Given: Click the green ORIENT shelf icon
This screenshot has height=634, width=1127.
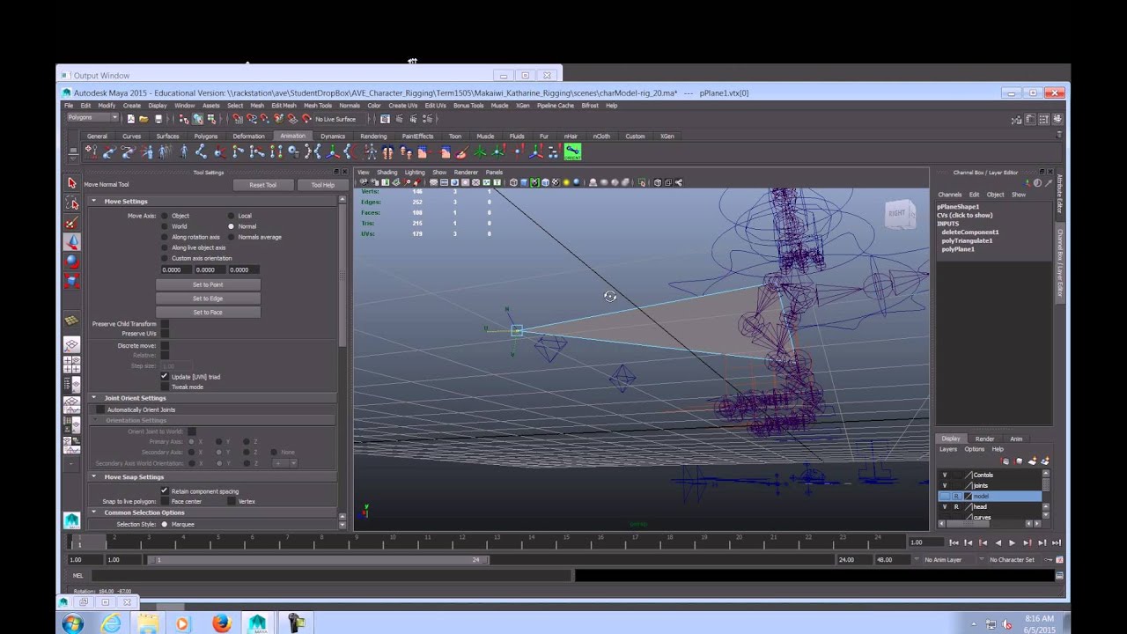Looking at the screenshot, I should [x=573, y=151].
